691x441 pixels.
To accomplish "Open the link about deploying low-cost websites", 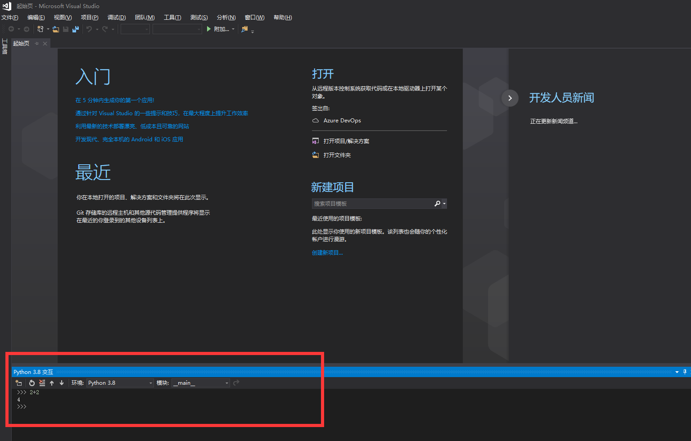I will pyautogui.click(x=132, y=126).
